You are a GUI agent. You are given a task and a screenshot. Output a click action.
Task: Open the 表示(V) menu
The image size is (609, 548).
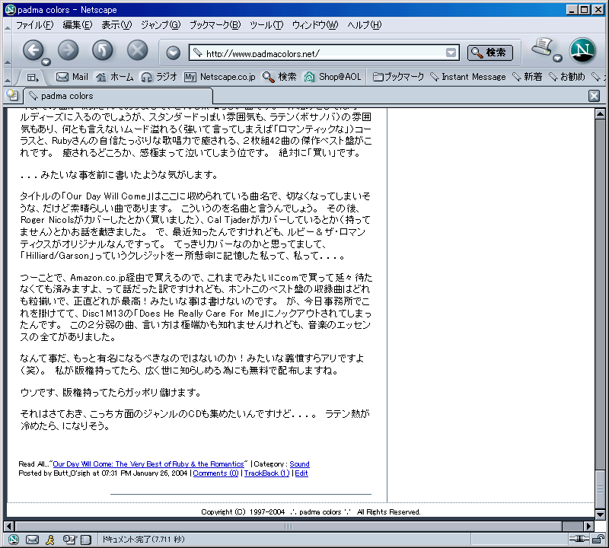(116, 25)
